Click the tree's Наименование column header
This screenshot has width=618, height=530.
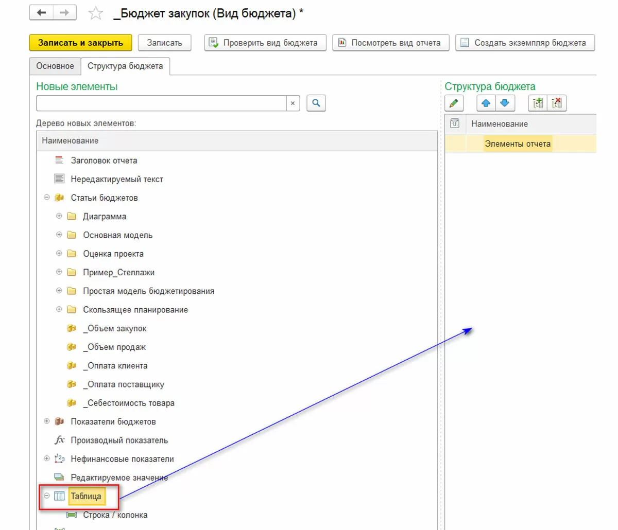[x=237, y=140]
